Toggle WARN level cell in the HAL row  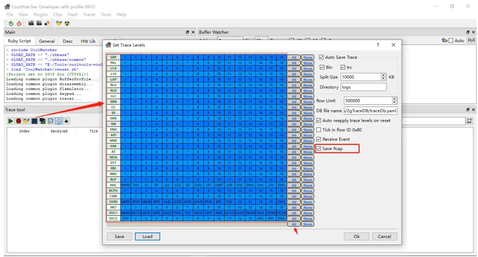[125, 185]
